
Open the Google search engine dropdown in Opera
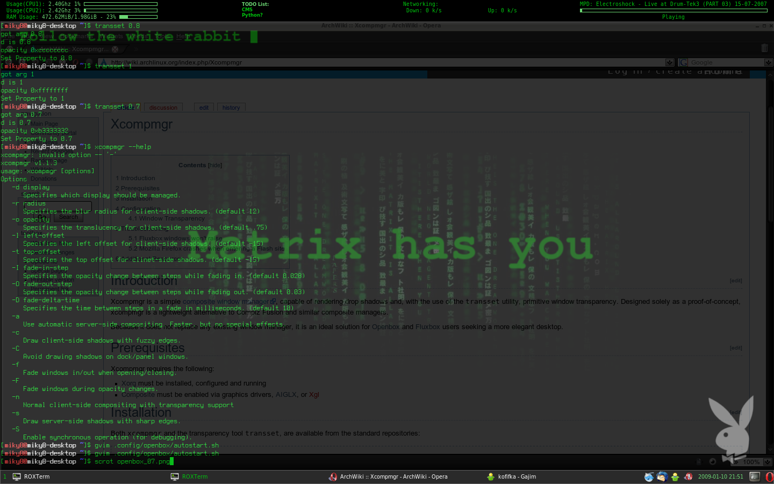tap(768, 62)
